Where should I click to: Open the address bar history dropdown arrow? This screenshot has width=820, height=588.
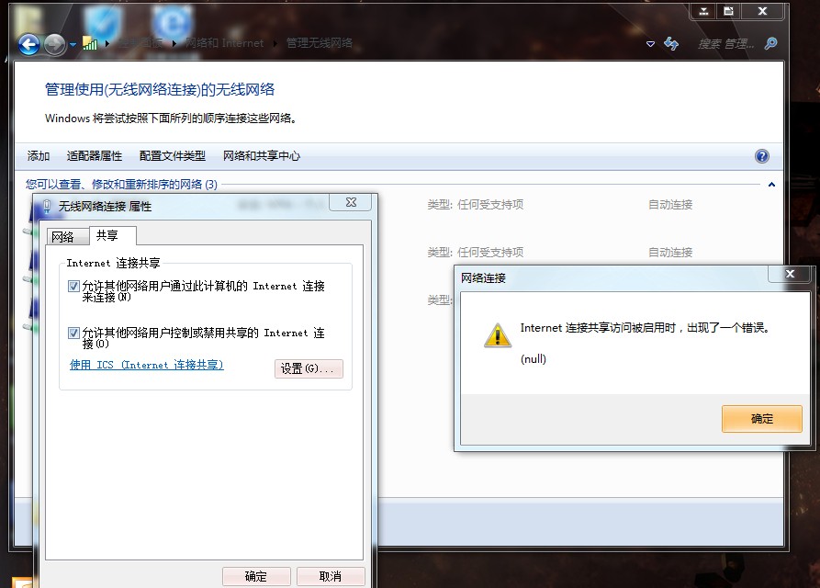click(x=650, y=44)
